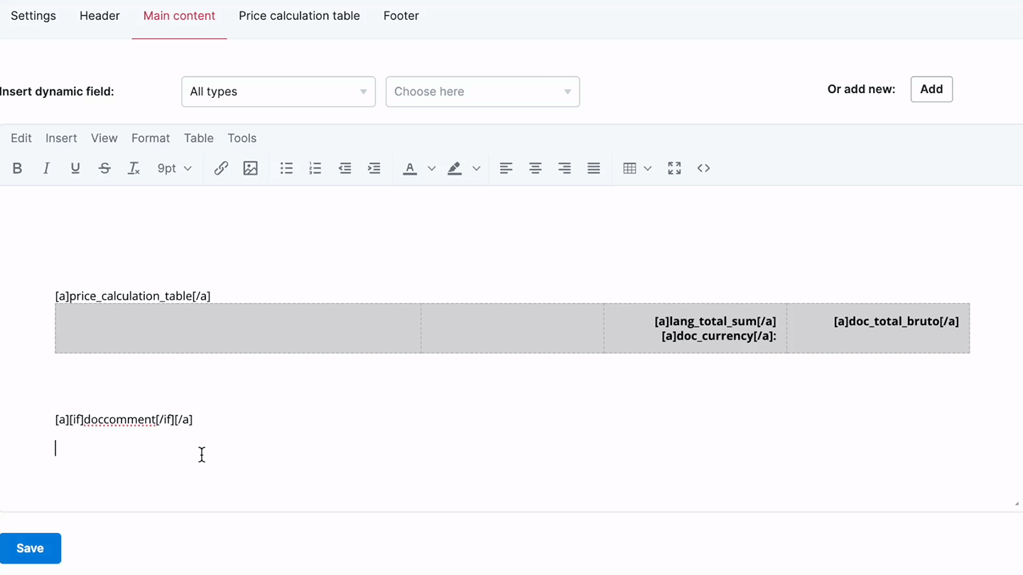Insert an image with the image icon

click(x=250, y=168)
